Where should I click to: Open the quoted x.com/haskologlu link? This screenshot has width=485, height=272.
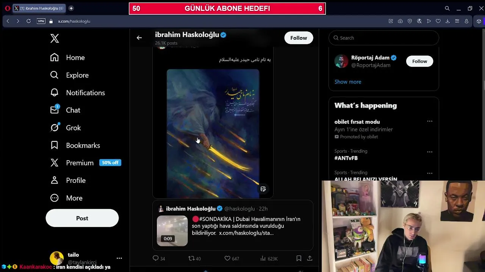pos(246,233)
